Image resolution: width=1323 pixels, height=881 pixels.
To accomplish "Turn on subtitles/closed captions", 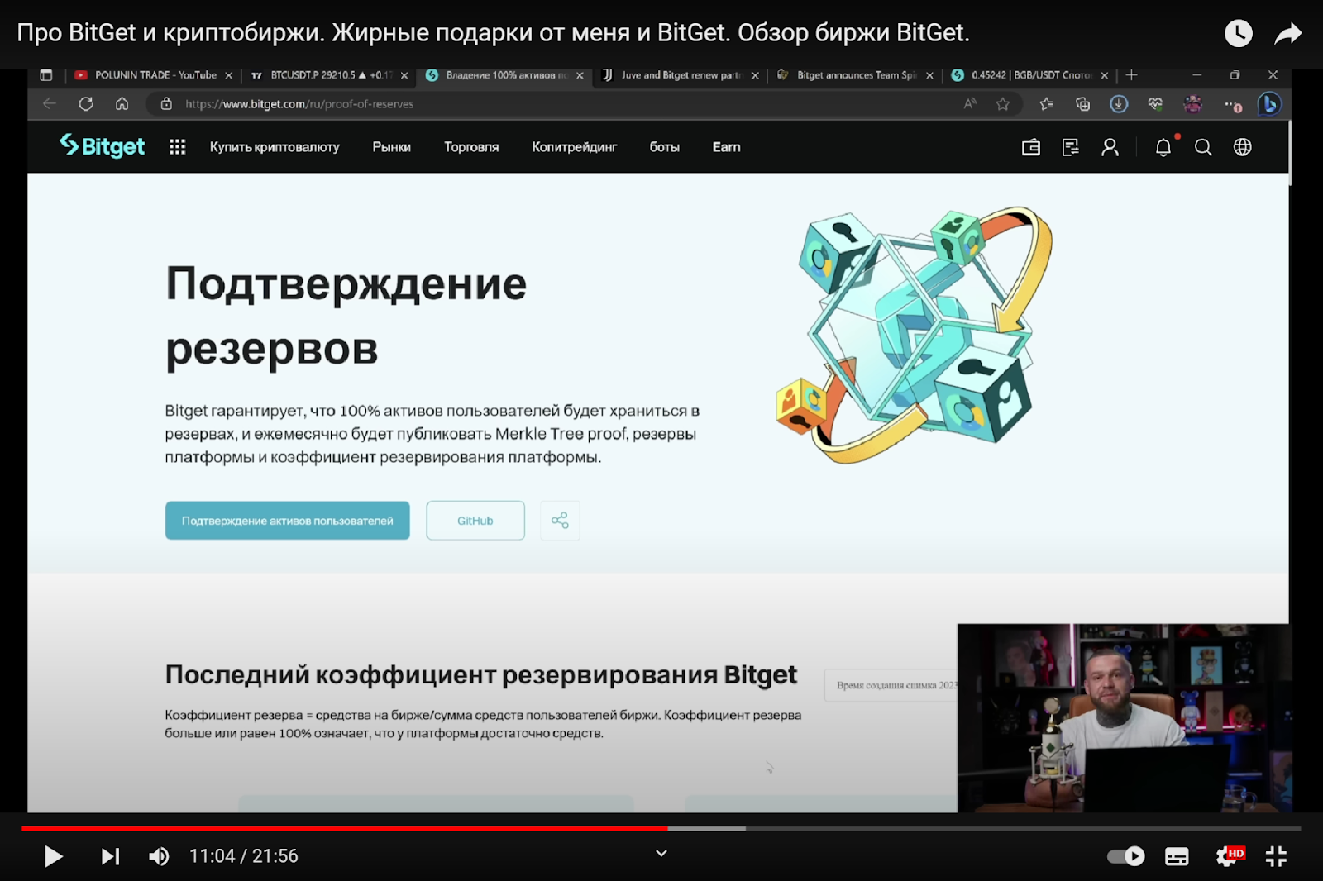I will point(1177,856).
